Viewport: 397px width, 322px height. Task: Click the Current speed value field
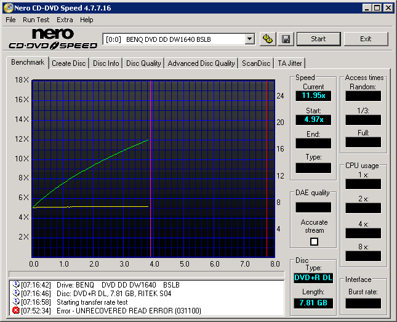313,95
